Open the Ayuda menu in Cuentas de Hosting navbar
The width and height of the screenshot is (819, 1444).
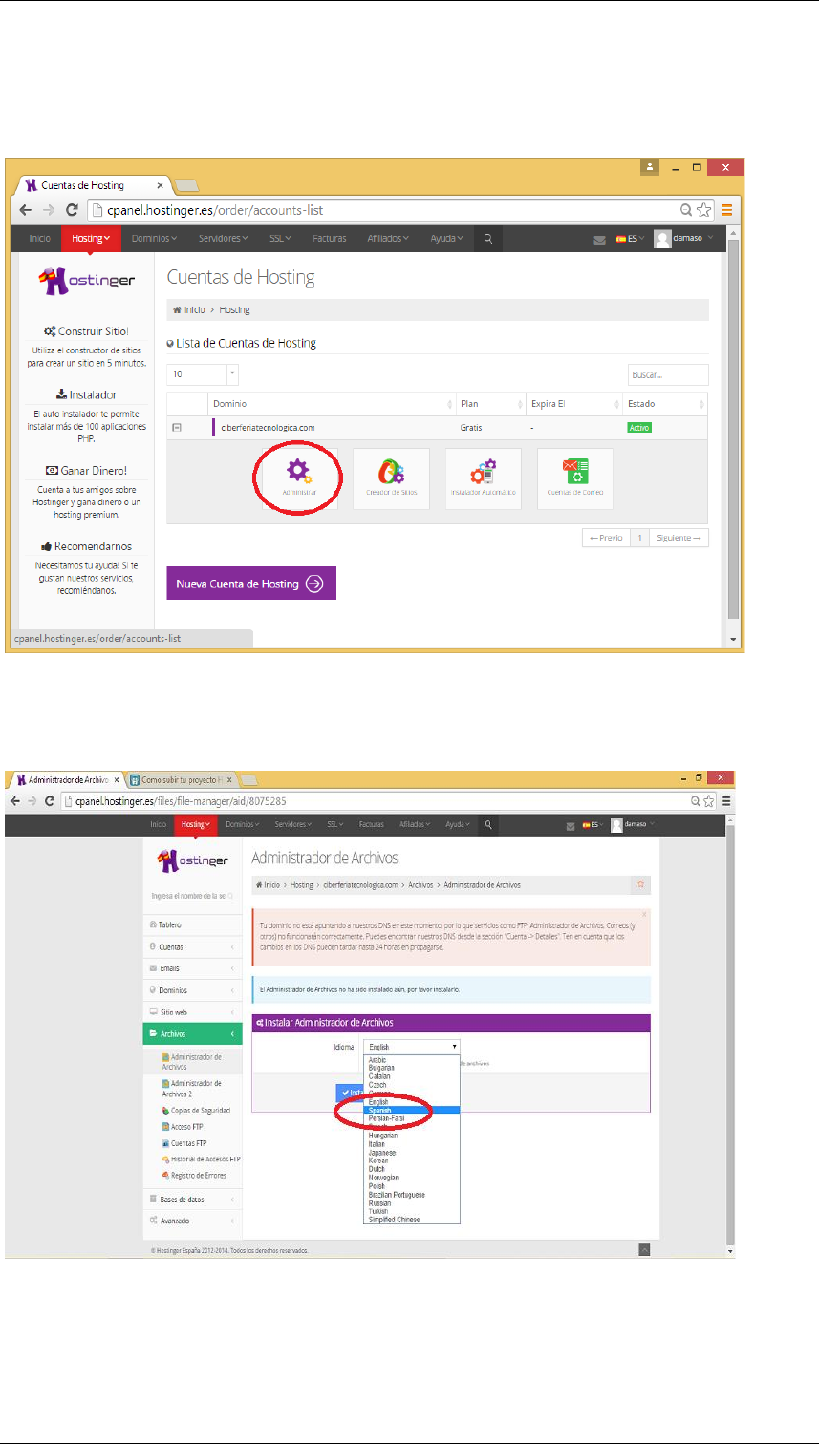coord(446,239)
